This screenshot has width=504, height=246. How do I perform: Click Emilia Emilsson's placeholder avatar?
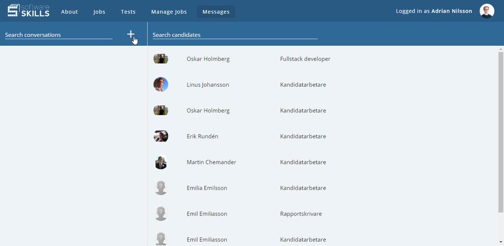click(x=161, y=188)
